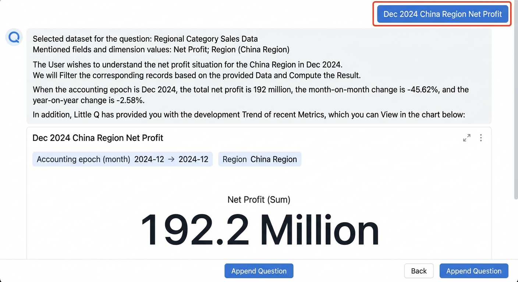Select the China Region value in the Region filter

click(x=274, y=159)
